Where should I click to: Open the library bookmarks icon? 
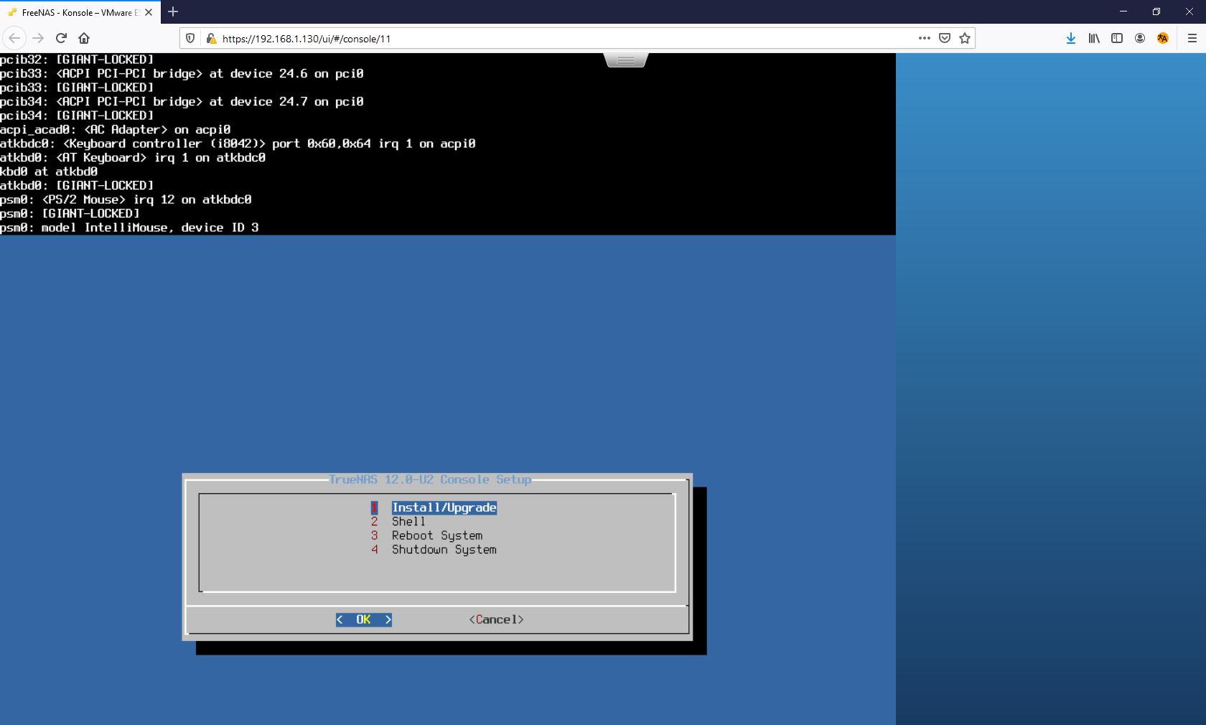coord(1094,38)
